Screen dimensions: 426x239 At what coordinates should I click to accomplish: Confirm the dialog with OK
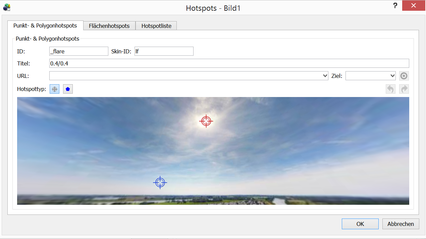click(x=360, y=224)
